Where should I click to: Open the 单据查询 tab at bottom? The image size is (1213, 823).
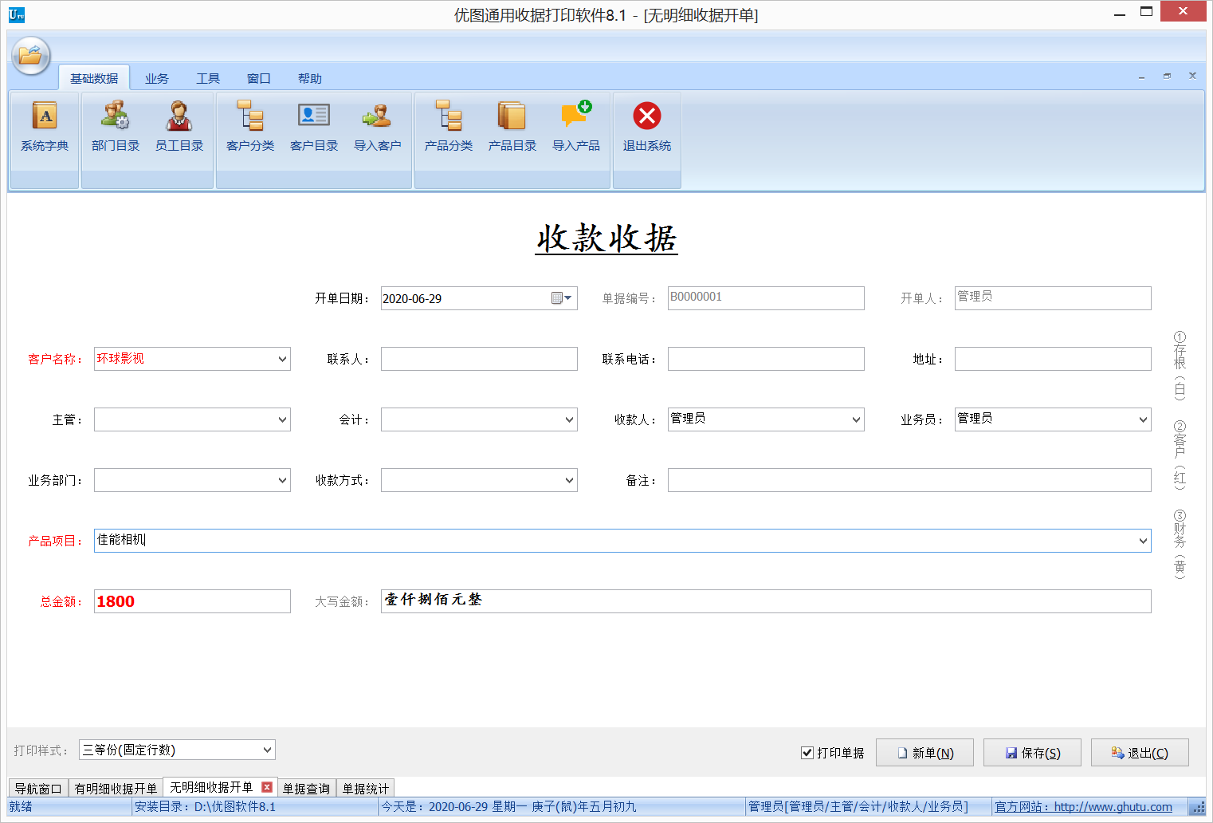(307, 788)
